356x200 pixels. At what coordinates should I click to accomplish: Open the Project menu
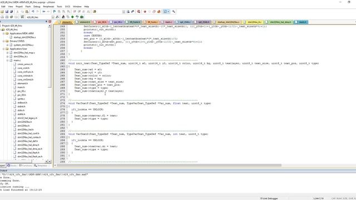coord(19,7)
